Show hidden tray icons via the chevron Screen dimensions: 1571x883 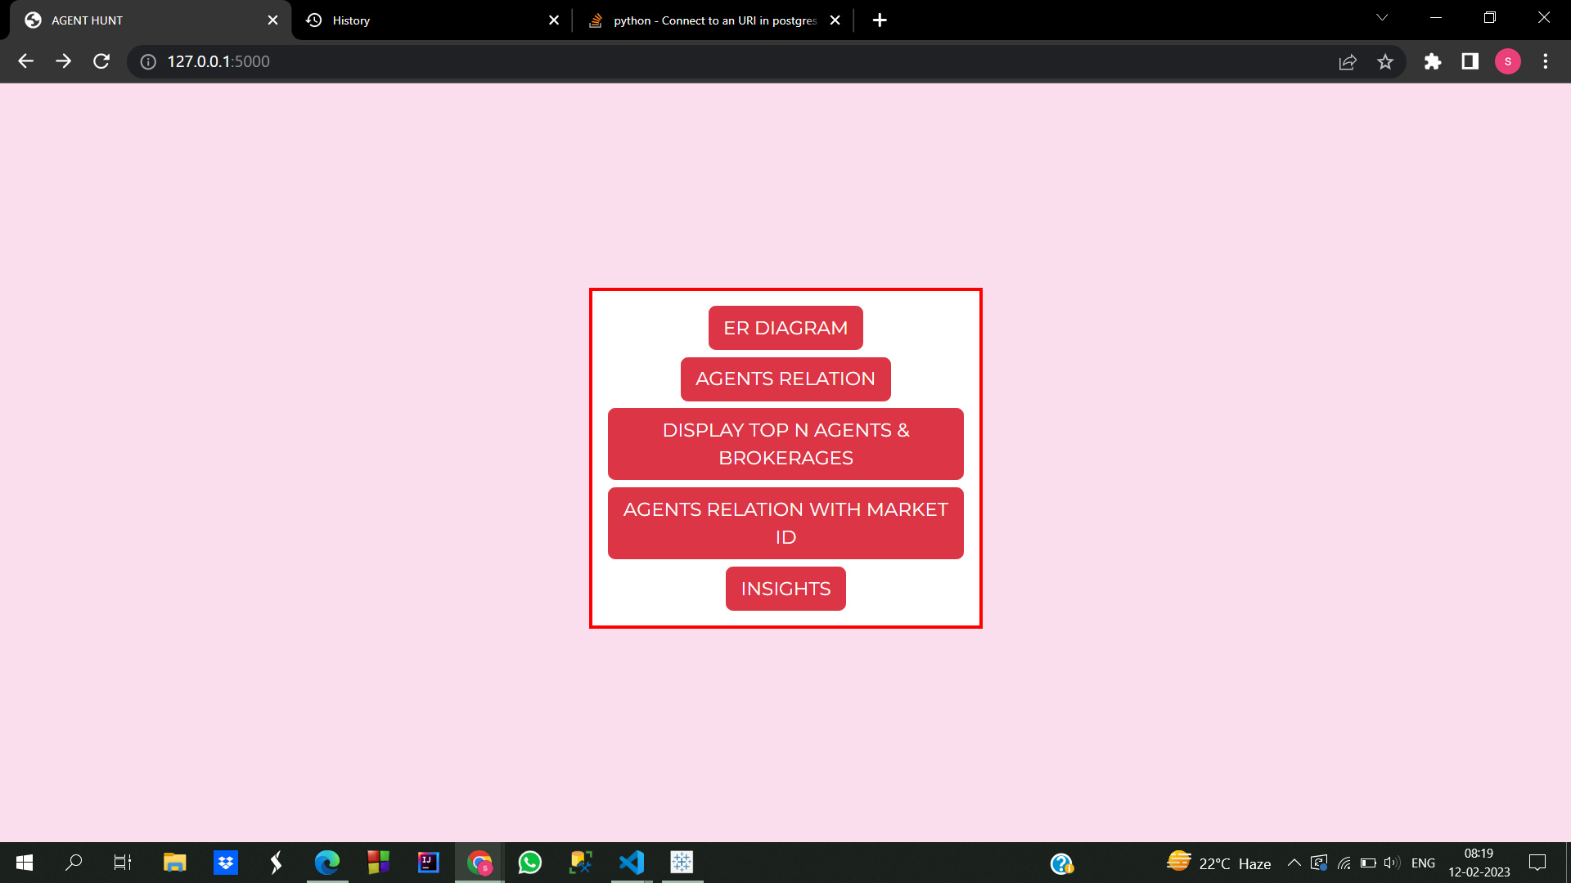click(1294, 863)
